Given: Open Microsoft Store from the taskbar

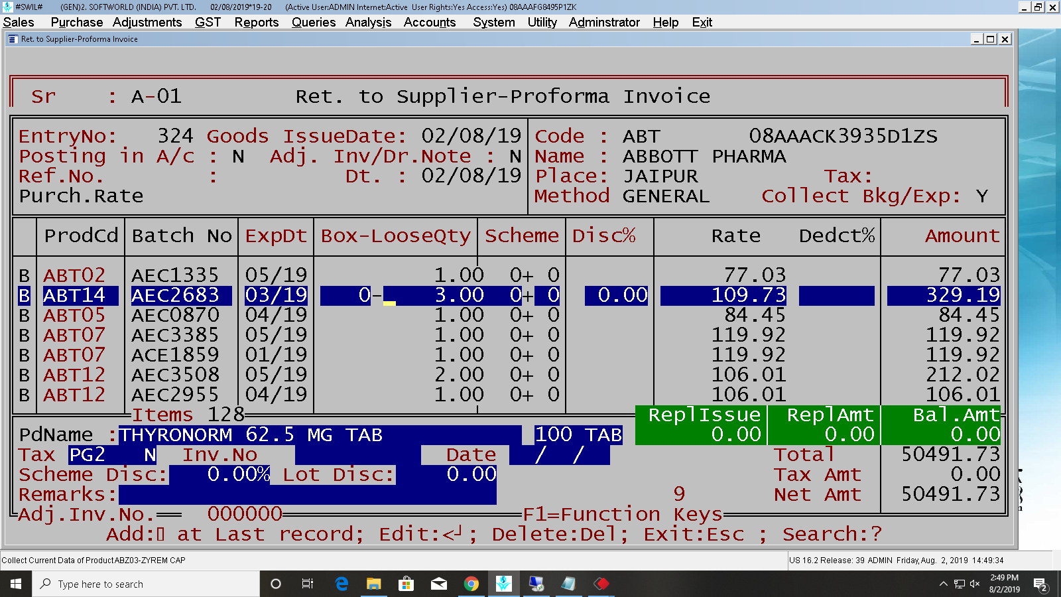Looking at the screenshot, I should (x=406, y=584).
